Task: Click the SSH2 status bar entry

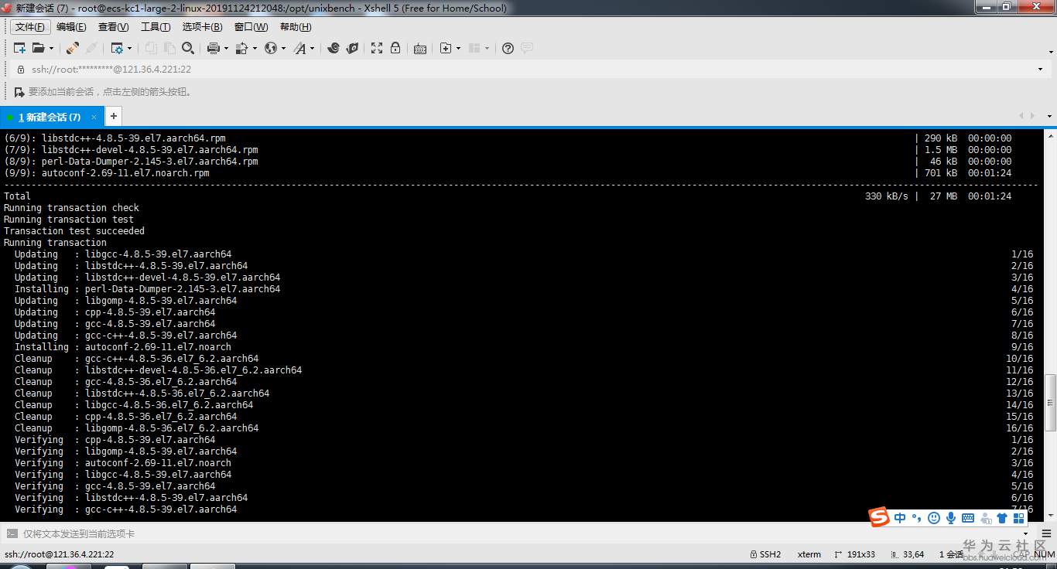Action: 765,554
